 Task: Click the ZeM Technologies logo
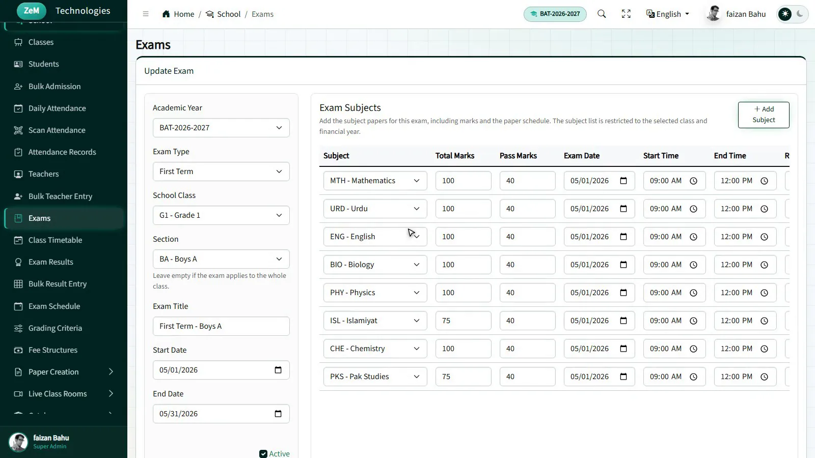click(64, 11)
